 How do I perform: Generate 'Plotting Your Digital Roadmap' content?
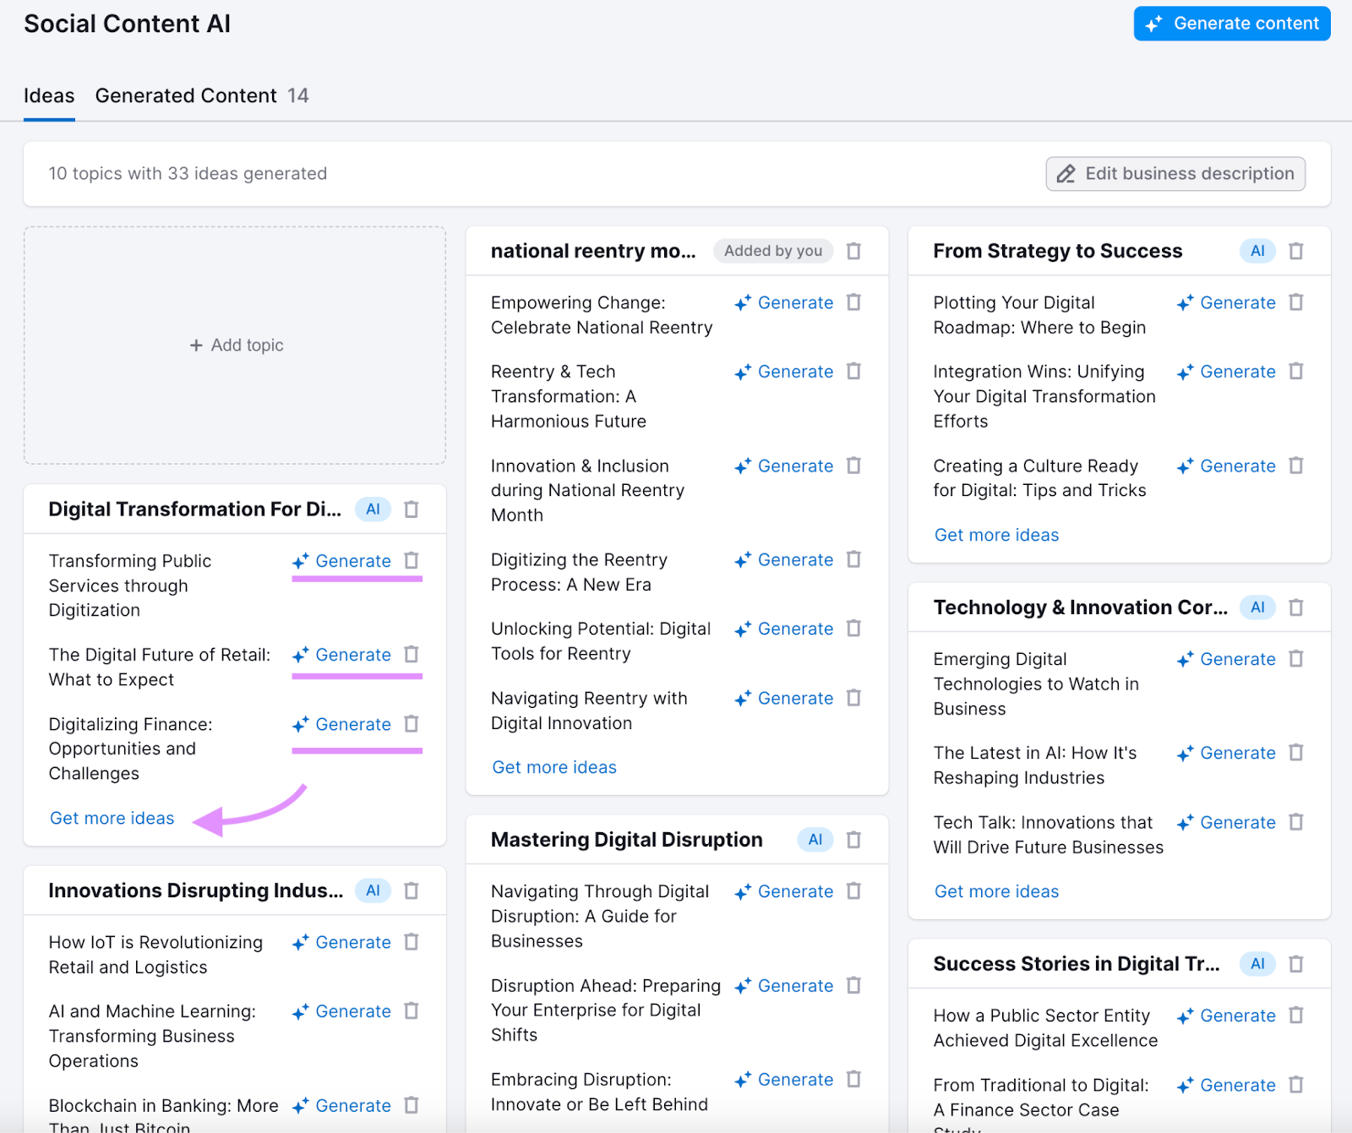[1226, 302]
